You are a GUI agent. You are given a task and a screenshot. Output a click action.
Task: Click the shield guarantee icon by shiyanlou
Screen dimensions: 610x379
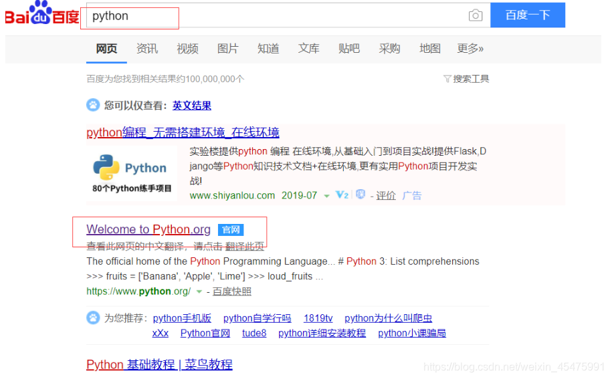tap(361, 194)
